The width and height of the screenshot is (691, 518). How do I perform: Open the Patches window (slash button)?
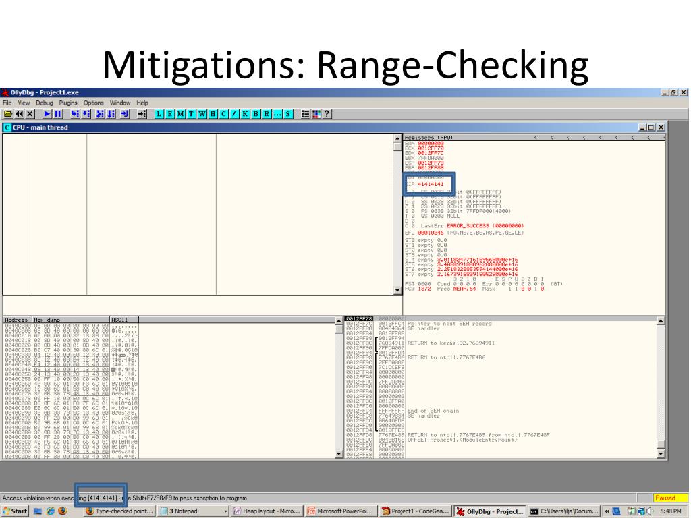tap(234, 113)
